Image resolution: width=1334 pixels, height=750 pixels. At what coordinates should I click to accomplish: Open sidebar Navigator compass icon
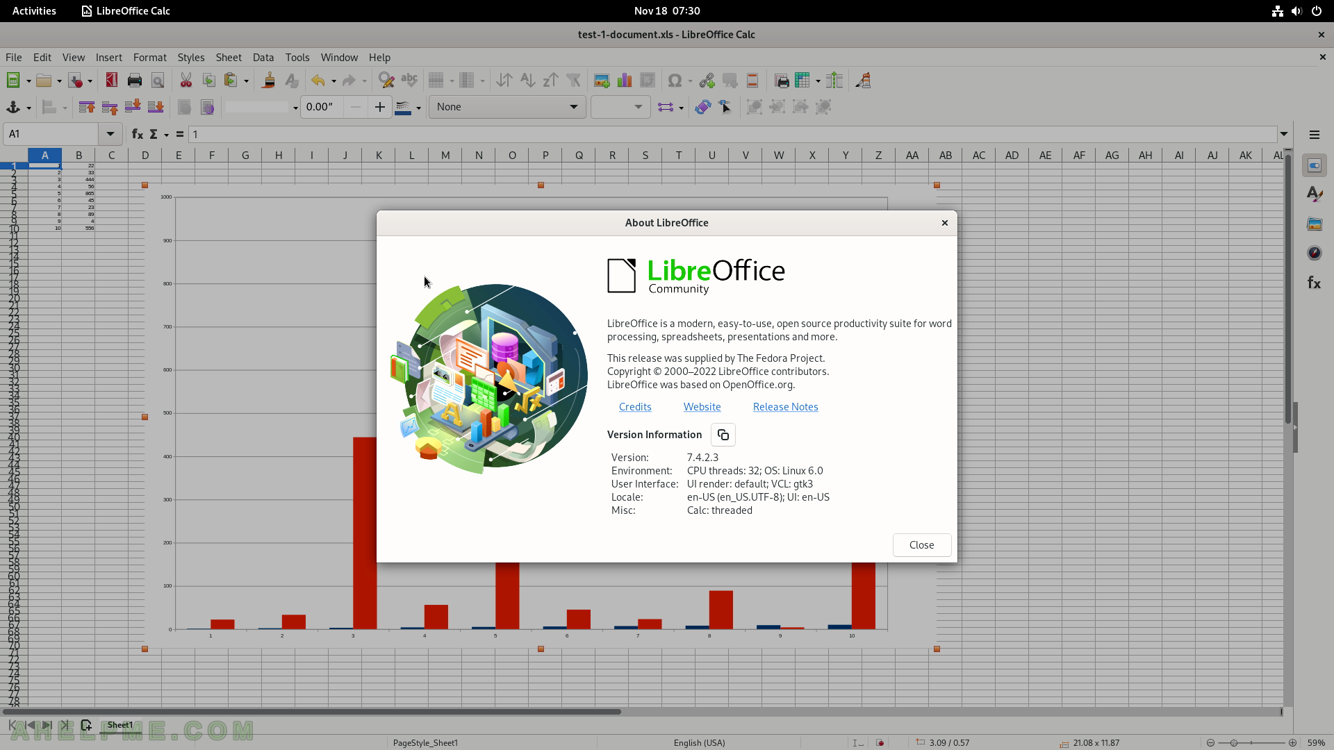(1315, 253)
